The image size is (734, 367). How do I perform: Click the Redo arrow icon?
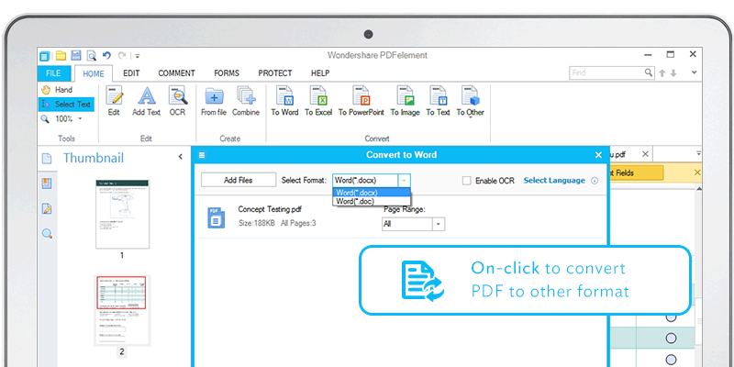(122, 56)
